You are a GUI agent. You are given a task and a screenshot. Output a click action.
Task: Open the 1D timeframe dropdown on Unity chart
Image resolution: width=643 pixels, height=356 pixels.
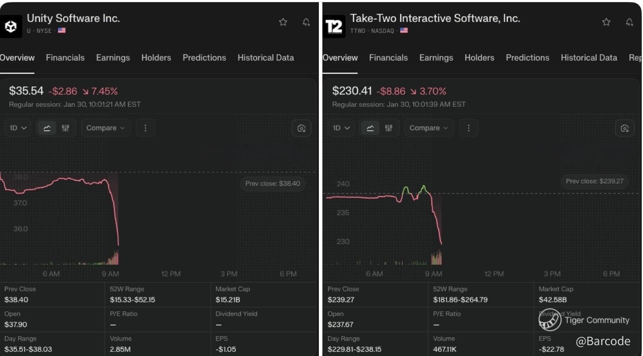coord(18,128)
